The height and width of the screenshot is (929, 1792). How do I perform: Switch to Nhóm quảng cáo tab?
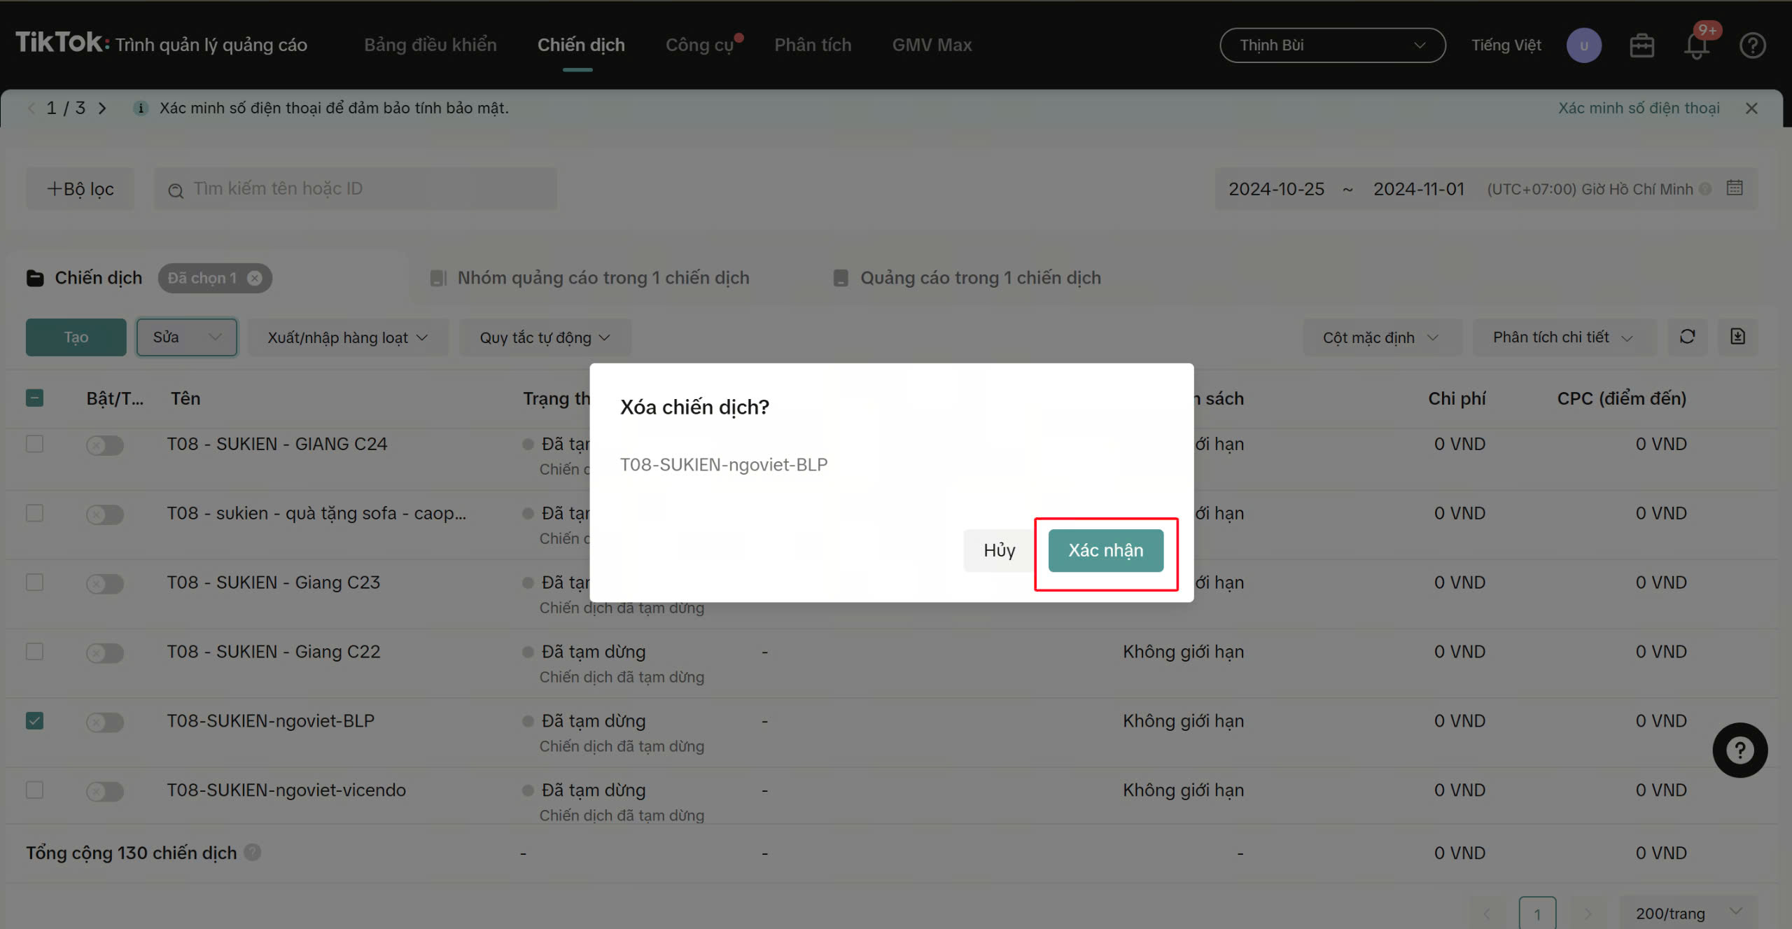pos(603,278)
